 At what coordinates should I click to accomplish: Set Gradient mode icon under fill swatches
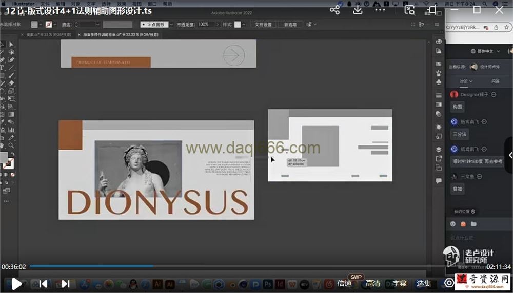(x=6, y=175)
